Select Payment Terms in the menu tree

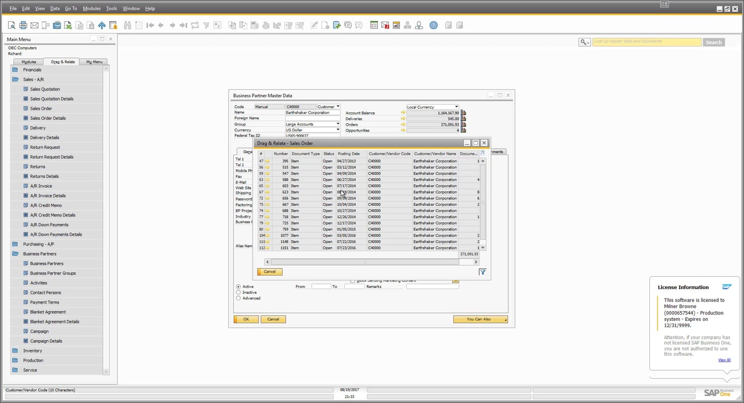pyautogui.click(x=44, y=302)
